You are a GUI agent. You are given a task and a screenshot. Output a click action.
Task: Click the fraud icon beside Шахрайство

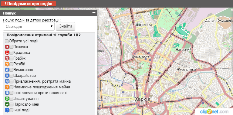point(7,76)
